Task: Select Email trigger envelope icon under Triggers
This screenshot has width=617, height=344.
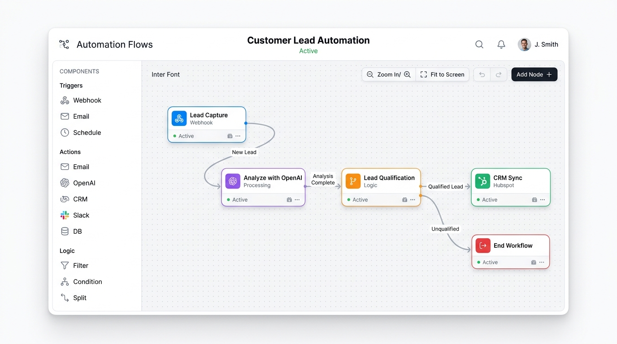Action: (x=65, y=116)
